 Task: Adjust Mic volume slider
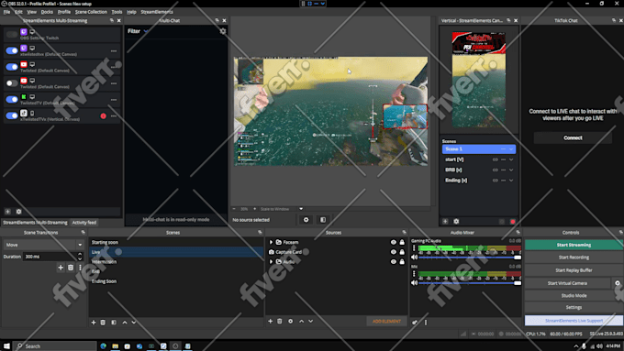pos(470,283)
